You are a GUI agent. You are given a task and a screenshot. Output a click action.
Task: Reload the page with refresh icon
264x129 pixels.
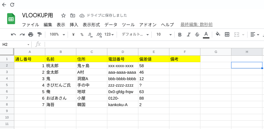12,5
